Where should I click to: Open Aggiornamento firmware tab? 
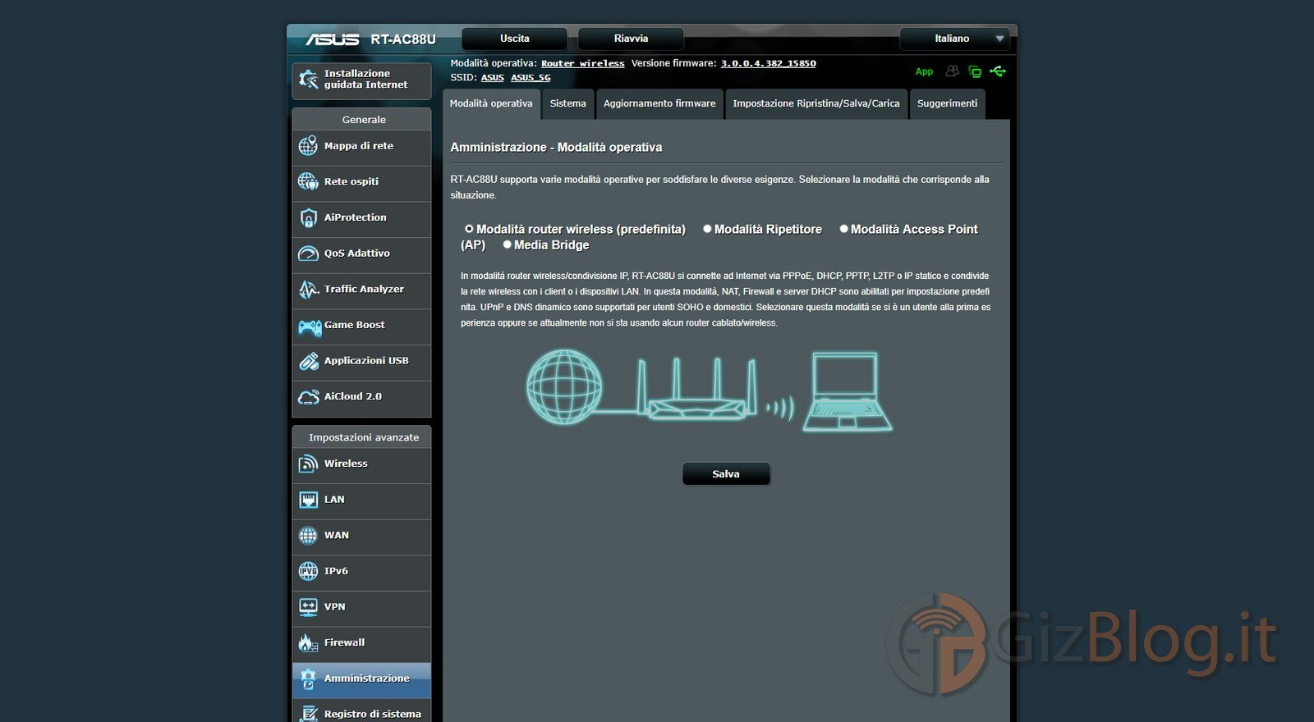pos(659,104)
